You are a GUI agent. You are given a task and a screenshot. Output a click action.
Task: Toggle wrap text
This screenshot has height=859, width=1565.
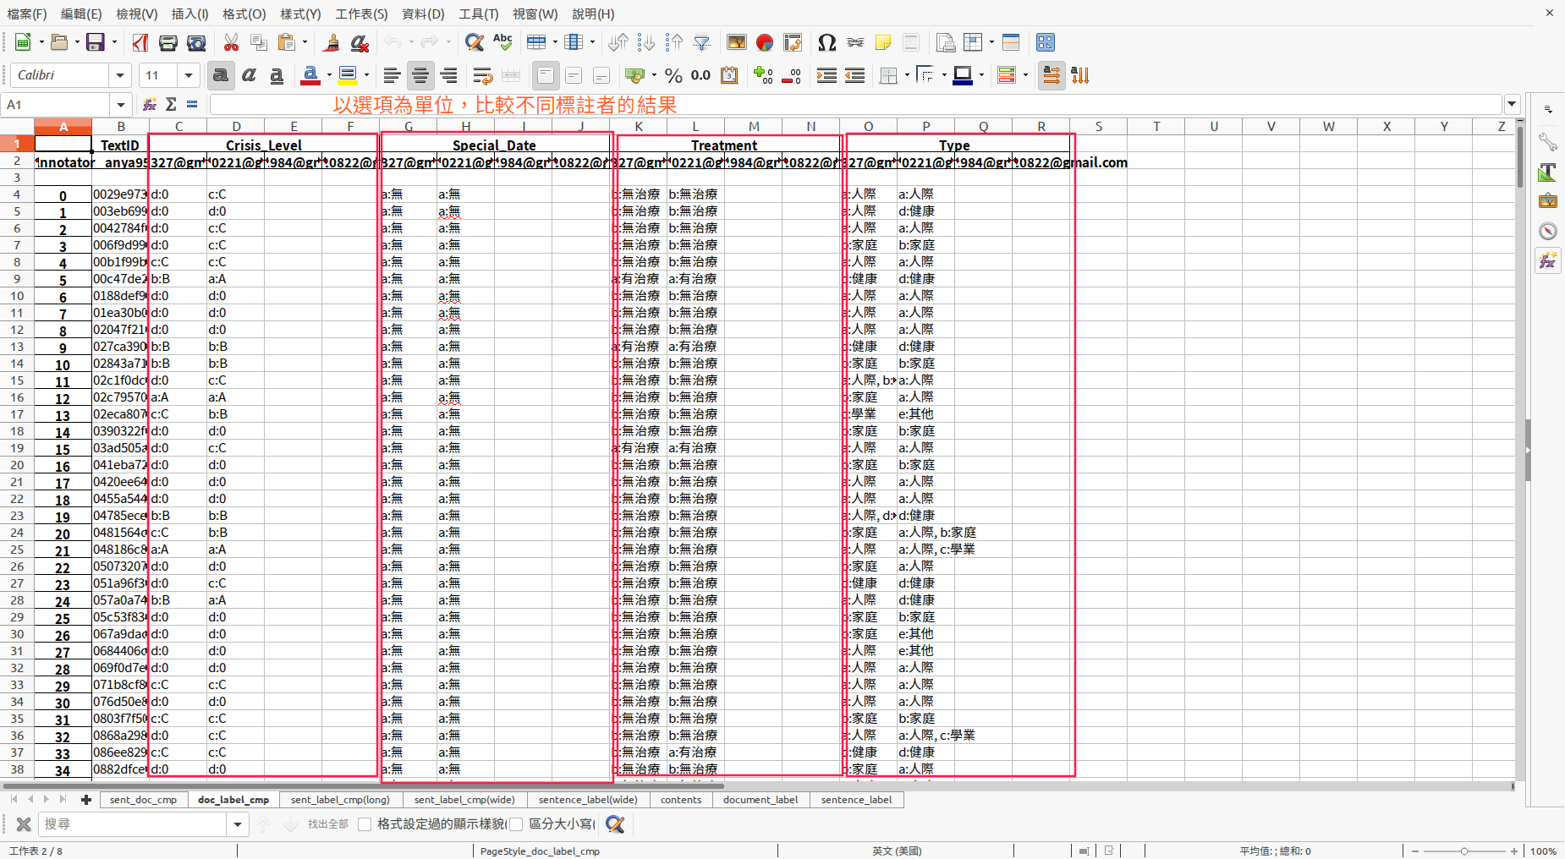(x=483, y=75)
